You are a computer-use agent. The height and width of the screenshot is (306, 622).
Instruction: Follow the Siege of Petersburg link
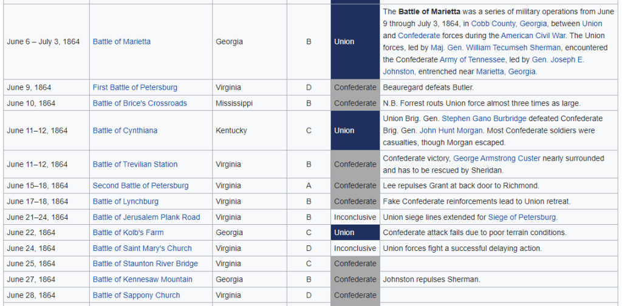tap(522, 217)
